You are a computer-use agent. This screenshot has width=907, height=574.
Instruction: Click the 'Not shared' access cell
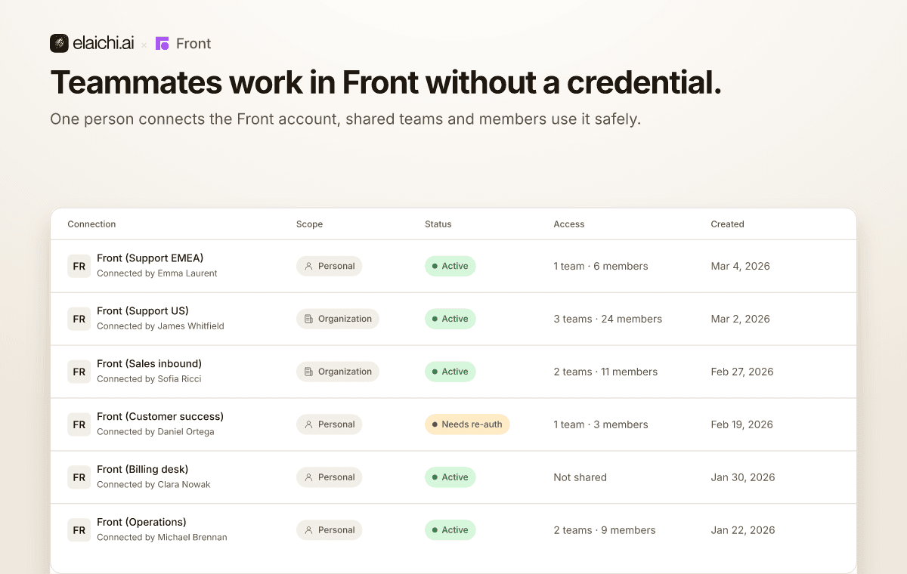[x=580, y=477]
